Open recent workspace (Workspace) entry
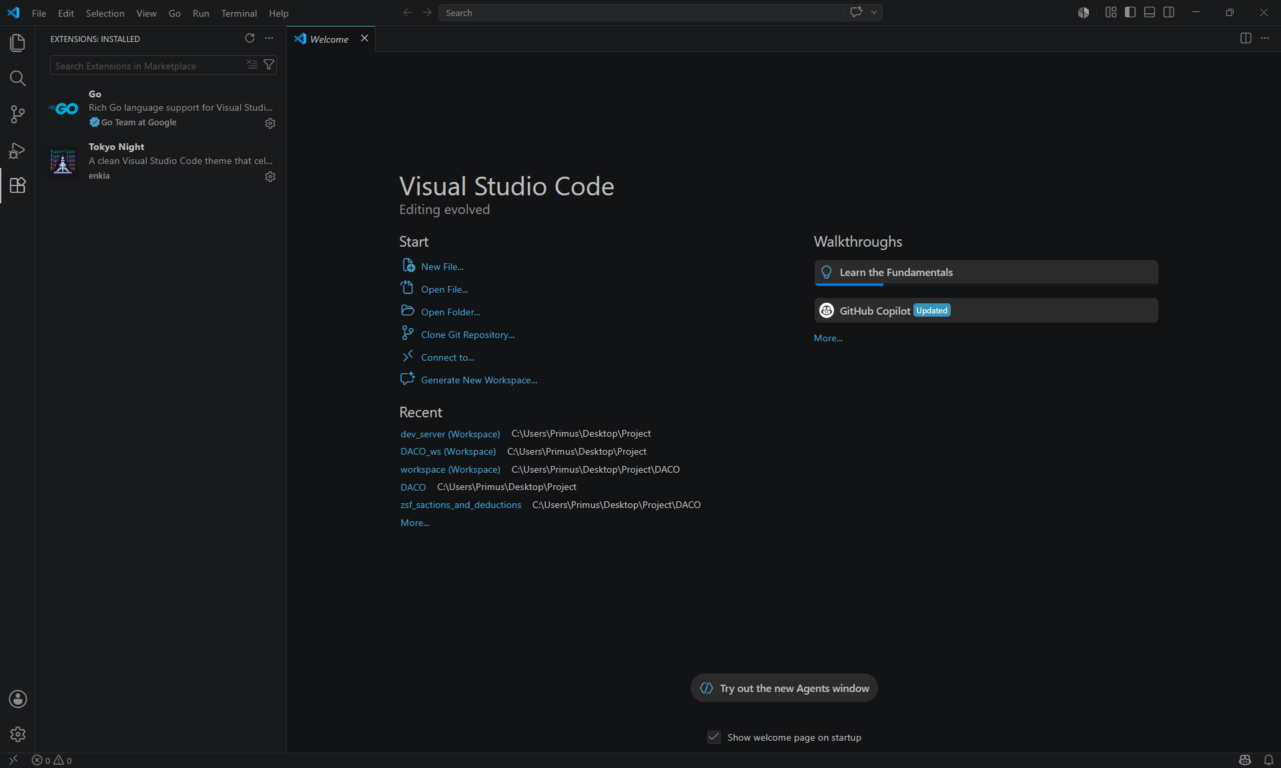 coord(450,469)
